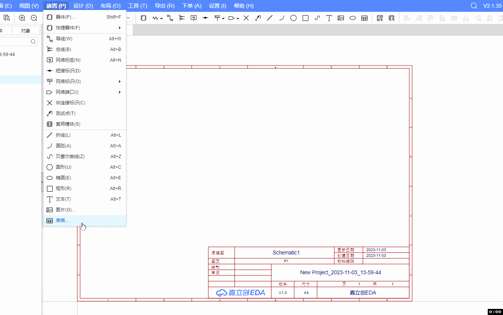503x315 pixels.
Task: Open the 帮助 (H) menu
Action: [x=243, y=6]
